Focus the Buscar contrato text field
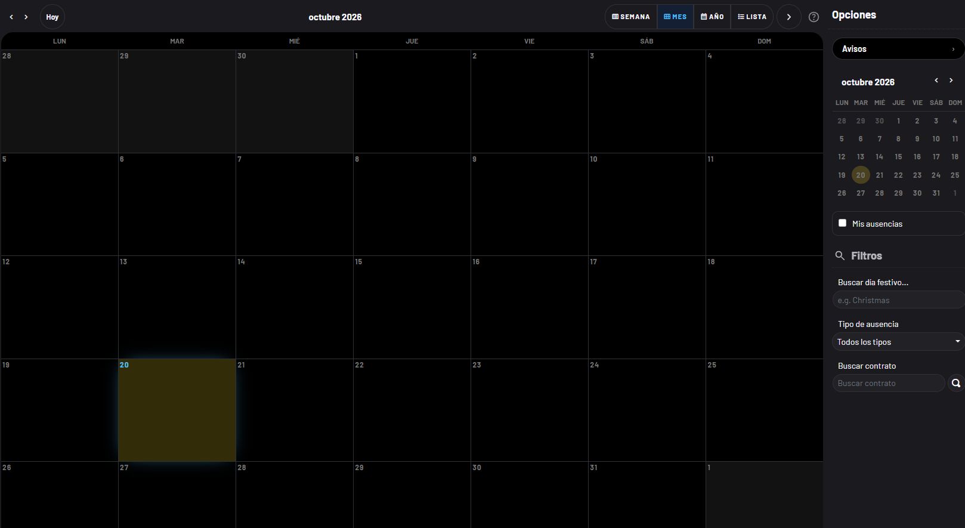Viewport: 965px width, 528px height. tap(889, 383)
